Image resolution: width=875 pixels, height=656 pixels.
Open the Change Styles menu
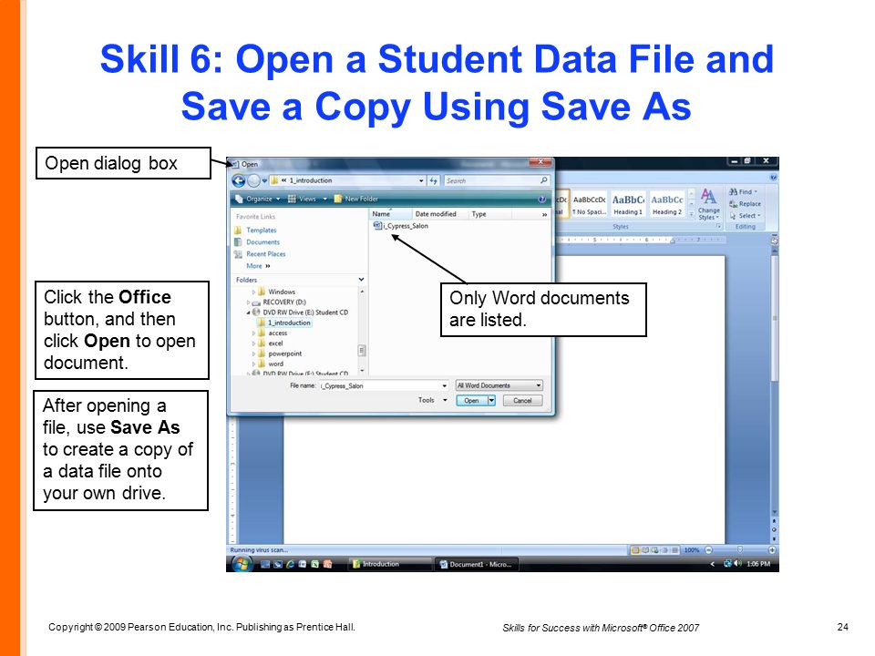pos(709,205)
